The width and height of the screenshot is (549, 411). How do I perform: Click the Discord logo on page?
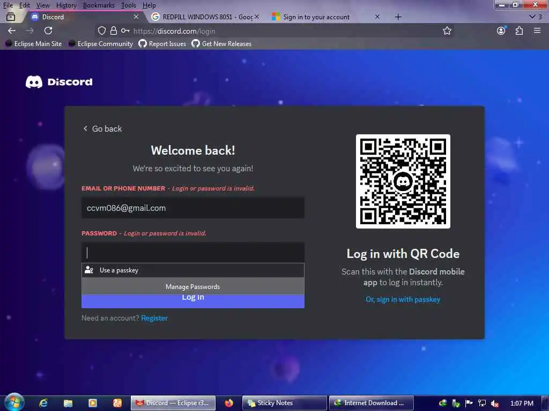tap(59, 82)
